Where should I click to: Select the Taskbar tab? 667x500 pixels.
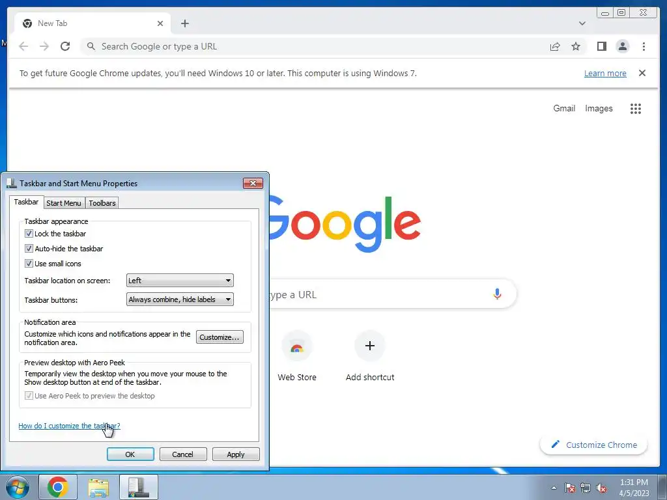point(26,202)
